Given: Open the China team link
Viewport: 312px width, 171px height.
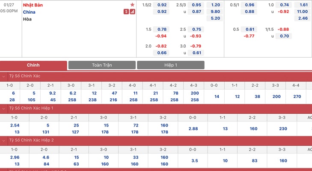Looking at the screenshot, I should point(29,12).
